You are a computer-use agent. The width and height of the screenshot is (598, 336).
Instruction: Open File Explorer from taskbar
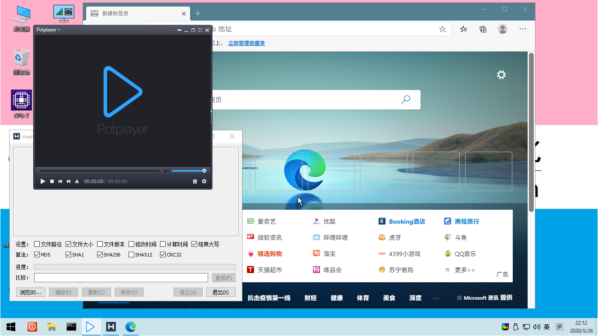[x=52, y=327]
